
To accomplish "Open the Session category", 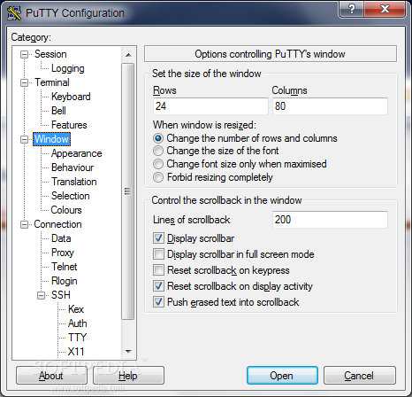I will [x=50, y=54].
